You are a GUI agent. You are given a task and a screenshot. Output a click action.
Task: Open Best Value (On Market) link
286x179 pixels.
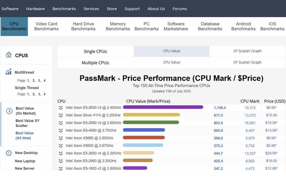click(x=25, y=111)
